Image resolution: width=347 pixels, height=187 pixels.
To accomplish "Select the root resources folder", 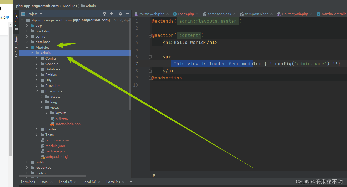I will click(x=43, y=168).
